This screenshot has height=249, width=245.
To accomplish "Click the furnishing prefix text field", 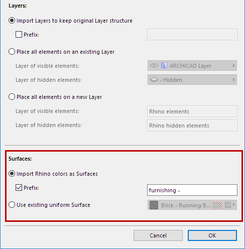I will click(x=192, y=190).
